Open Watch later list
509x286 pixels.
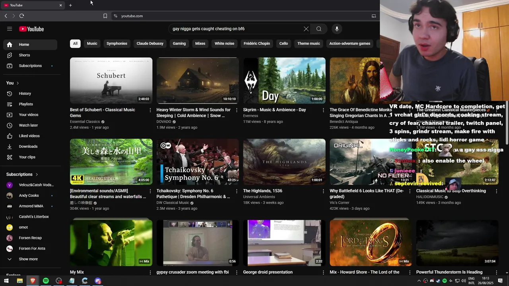click(x=30, y=125)
